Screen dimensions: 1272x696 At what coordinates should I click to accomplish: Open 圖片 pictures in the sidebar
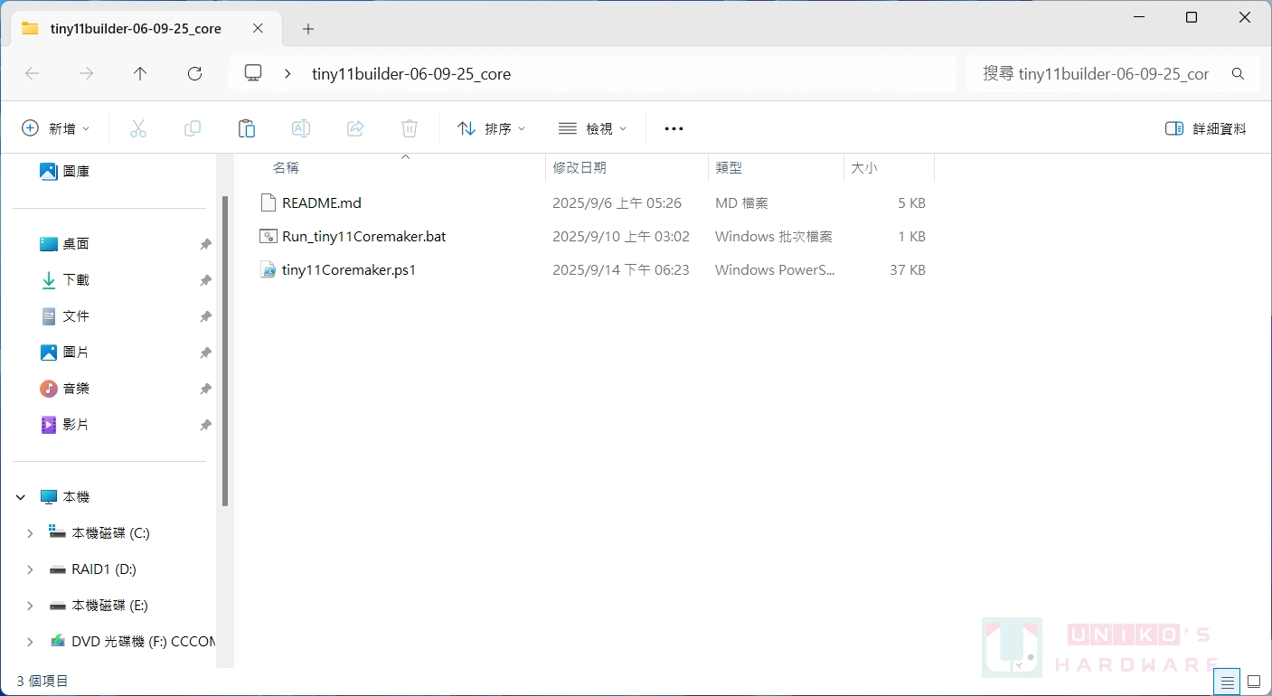[76, 353]
